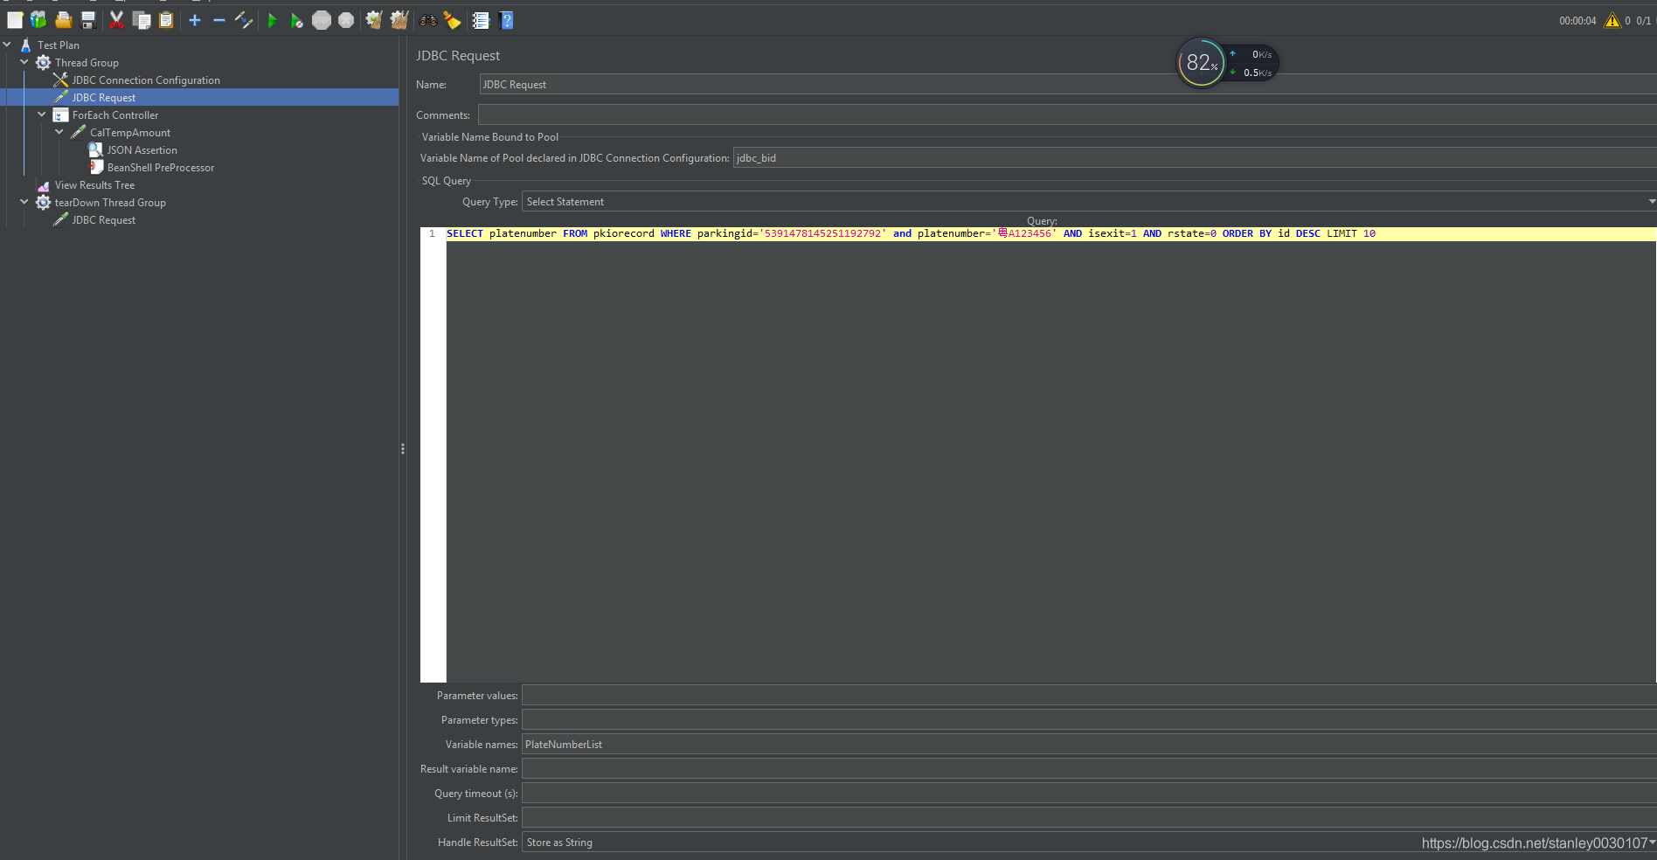Cut the selected element
Viewport: 1657px width, 860px height.
[x=116, y=20]
